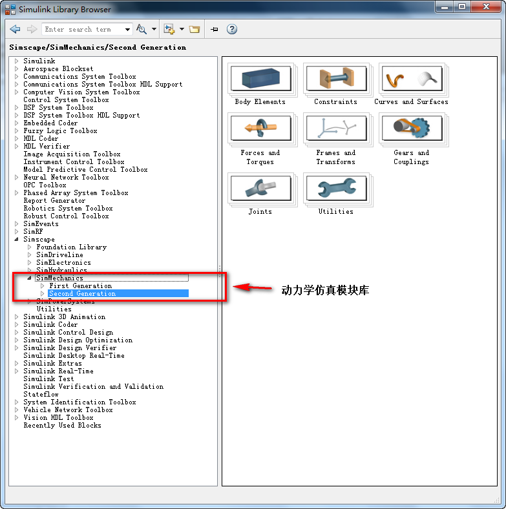Viewport: 506px width, 509px height.
Task: Expand the SimDriveline node
Action: pyautogui.click(x=29, y=255)
